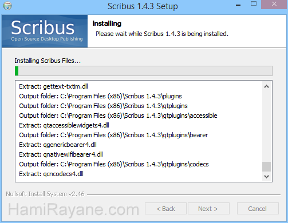Select the output folder line ending in '1.4.3\qtplugins'
Image resolution: width=288 pixels, height=223 pixels.
pos(103,106)
